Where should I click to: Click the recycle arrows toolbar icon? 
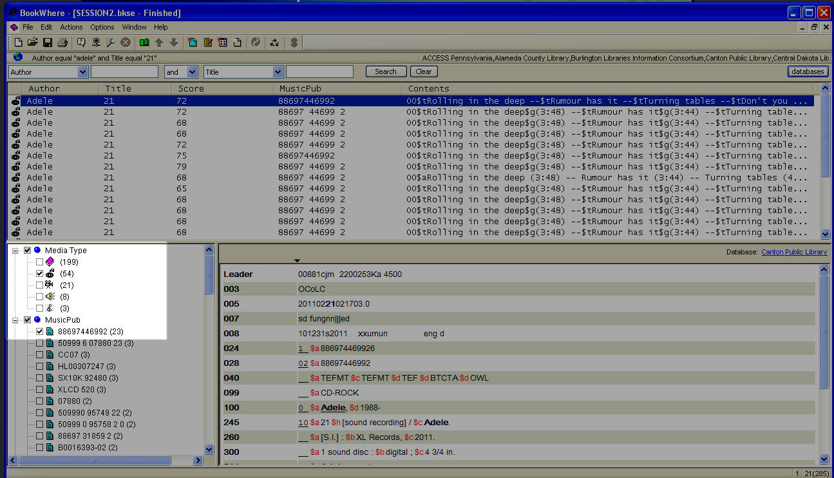pos(274,43)
